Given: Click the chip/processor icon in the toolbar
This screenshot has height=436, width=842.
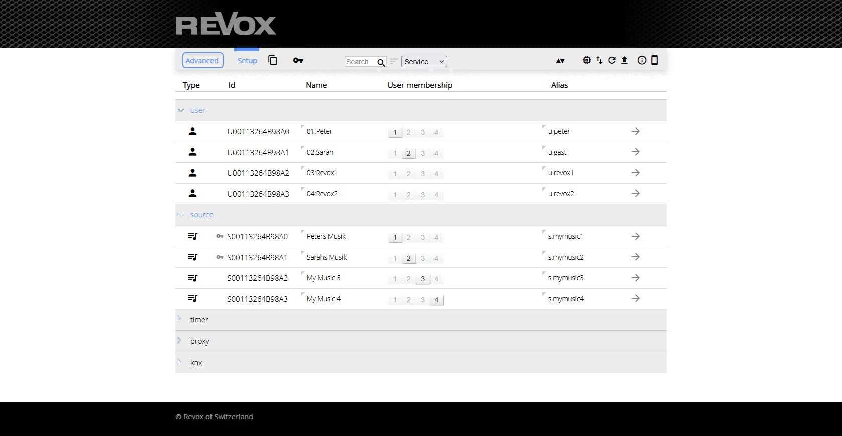Looking at the screenshot, I should 587,60.
